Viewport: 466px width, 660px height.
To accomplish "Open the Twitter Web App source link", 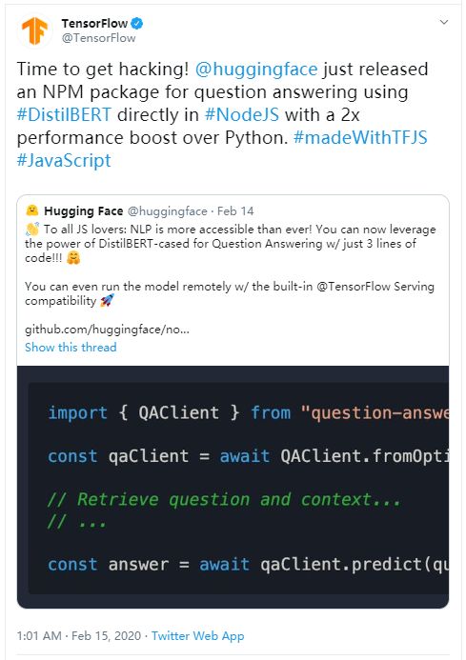I will 197,635.
